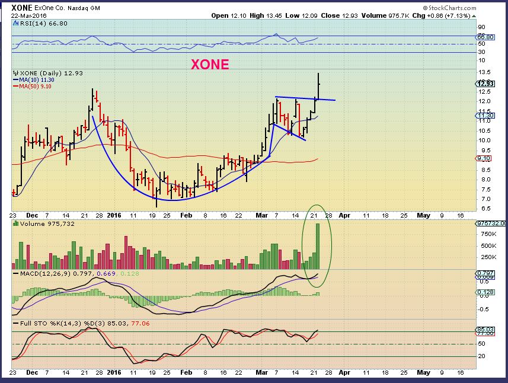
Task: Click the 22-Mar-2016 date label
Action: (x=29, y=15)
